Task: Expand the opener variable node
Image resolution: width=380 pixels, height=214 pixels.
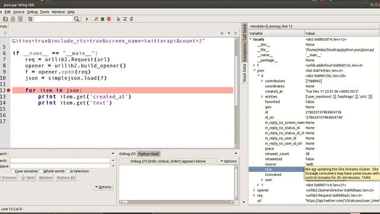Action: 254,190
